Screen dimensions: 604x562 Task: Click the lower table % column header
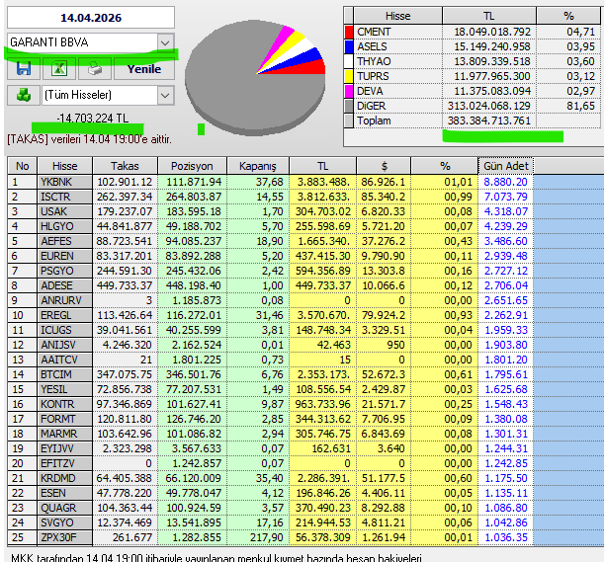pos(445,166)
